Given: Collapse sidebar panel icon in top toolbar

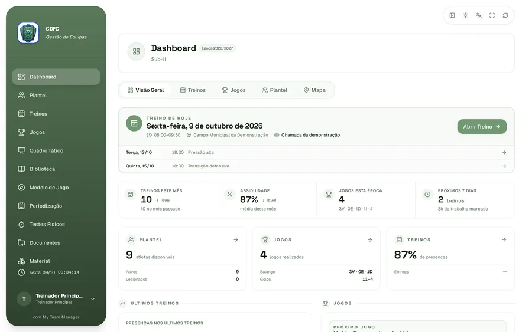Looking at the screenshot, I should (x=452, y=15).
